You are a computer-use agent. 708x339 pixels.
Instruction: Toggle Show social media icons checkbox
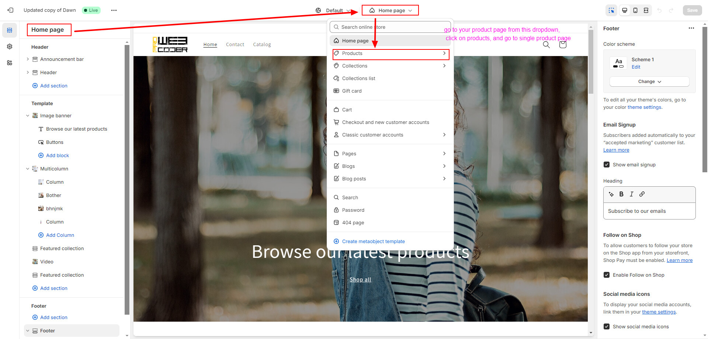pos(607,326)
